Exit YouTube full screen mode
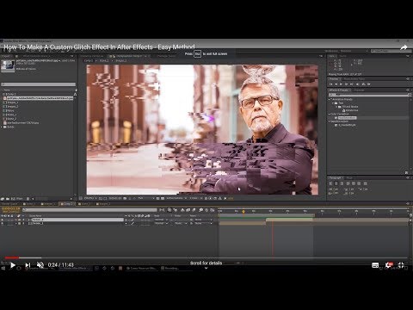This screenshot has height=310, width=413. pyautogui.click(x=401, y=265)
